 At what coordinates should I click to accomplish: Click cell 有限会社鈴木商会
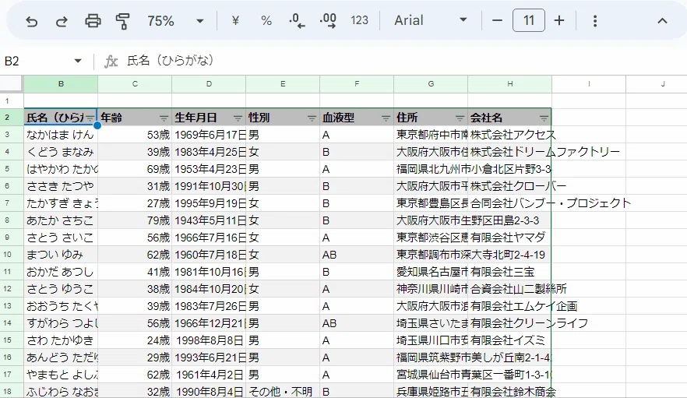point(510,391)
